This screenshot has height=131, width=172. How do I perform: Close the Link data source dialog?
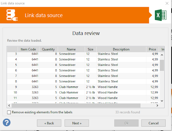167,3
